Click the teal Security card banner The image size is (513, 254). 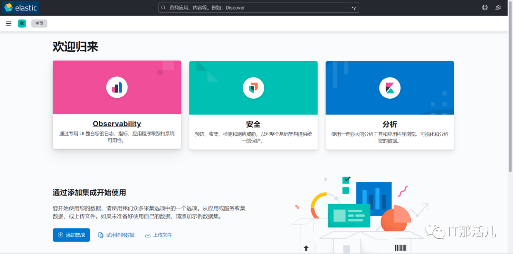pyautogui.click(x=253, y=88)
